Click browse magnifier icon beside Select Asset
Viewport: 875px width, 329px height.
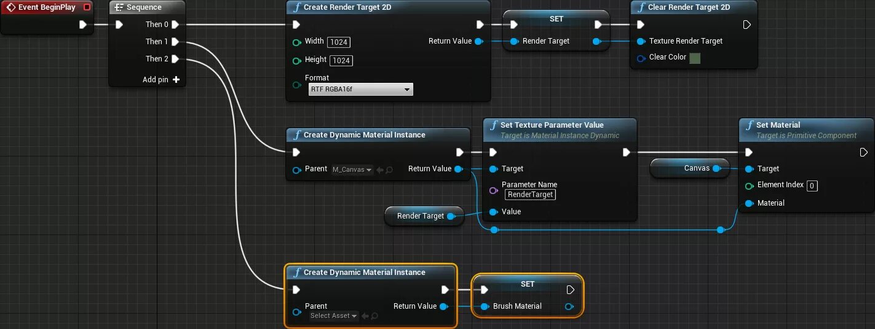(x=374, y=316)
